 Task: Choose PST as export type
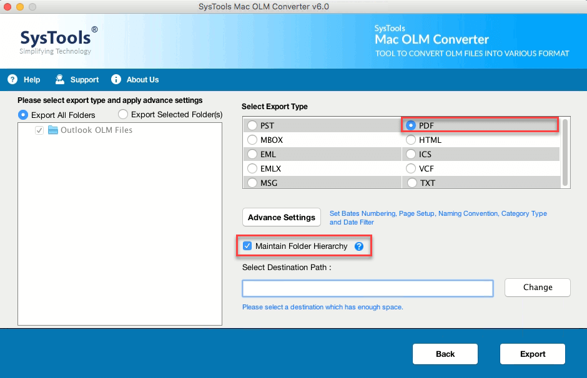252,125
